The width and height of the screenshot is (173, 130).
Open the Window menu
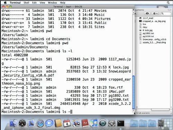click(53, 3)
